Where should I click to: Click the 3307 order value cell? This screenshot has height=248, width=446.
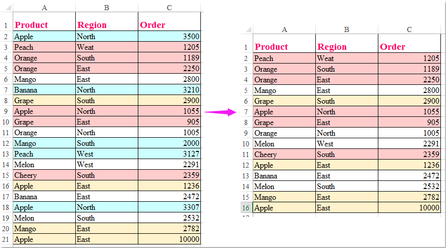pyautogui.click(x=169, y=207)
